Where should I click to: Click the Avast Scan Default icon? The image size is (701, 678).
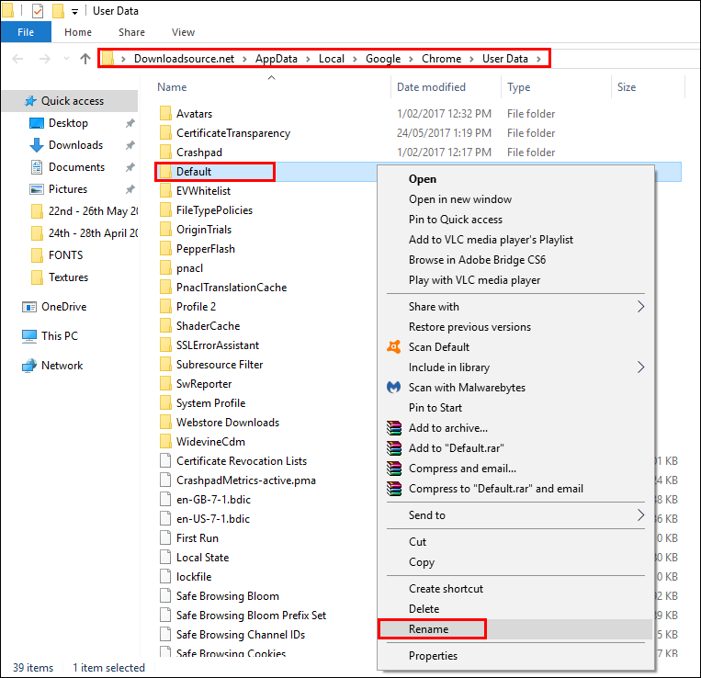tap(394, 347)
